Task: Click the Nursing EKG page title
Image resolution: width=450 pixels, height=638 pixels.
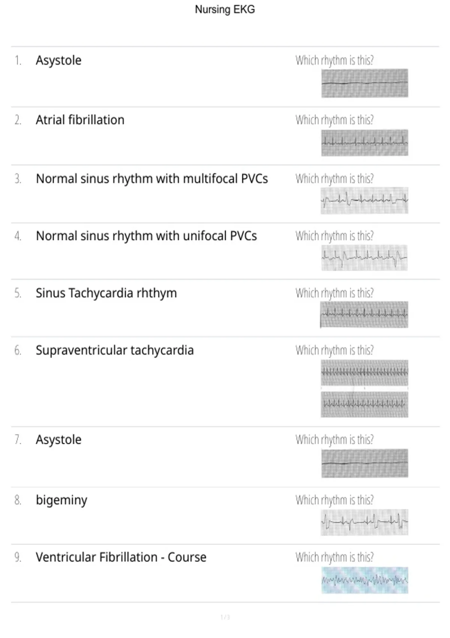Action: [x=225, y=9]
